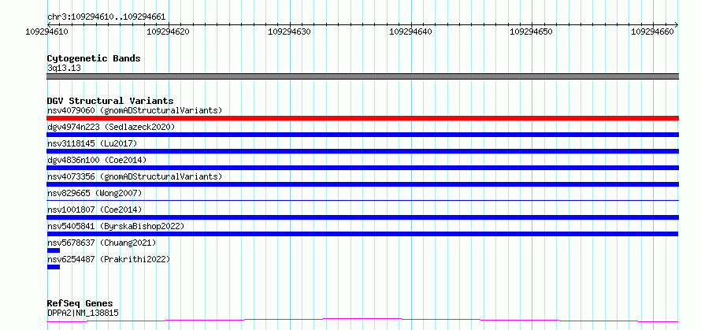
Task: Click short blue bar under nsv6254487
Action: pyautogui.click(x=54, y=267)
